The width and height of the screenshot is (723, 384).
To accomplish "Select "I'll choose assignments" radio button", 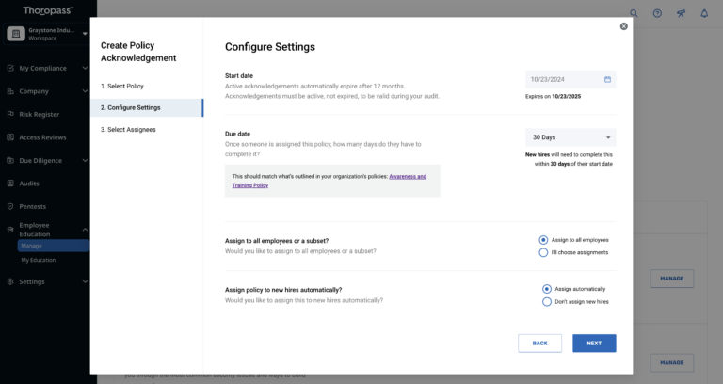I will tap(543, 252).
